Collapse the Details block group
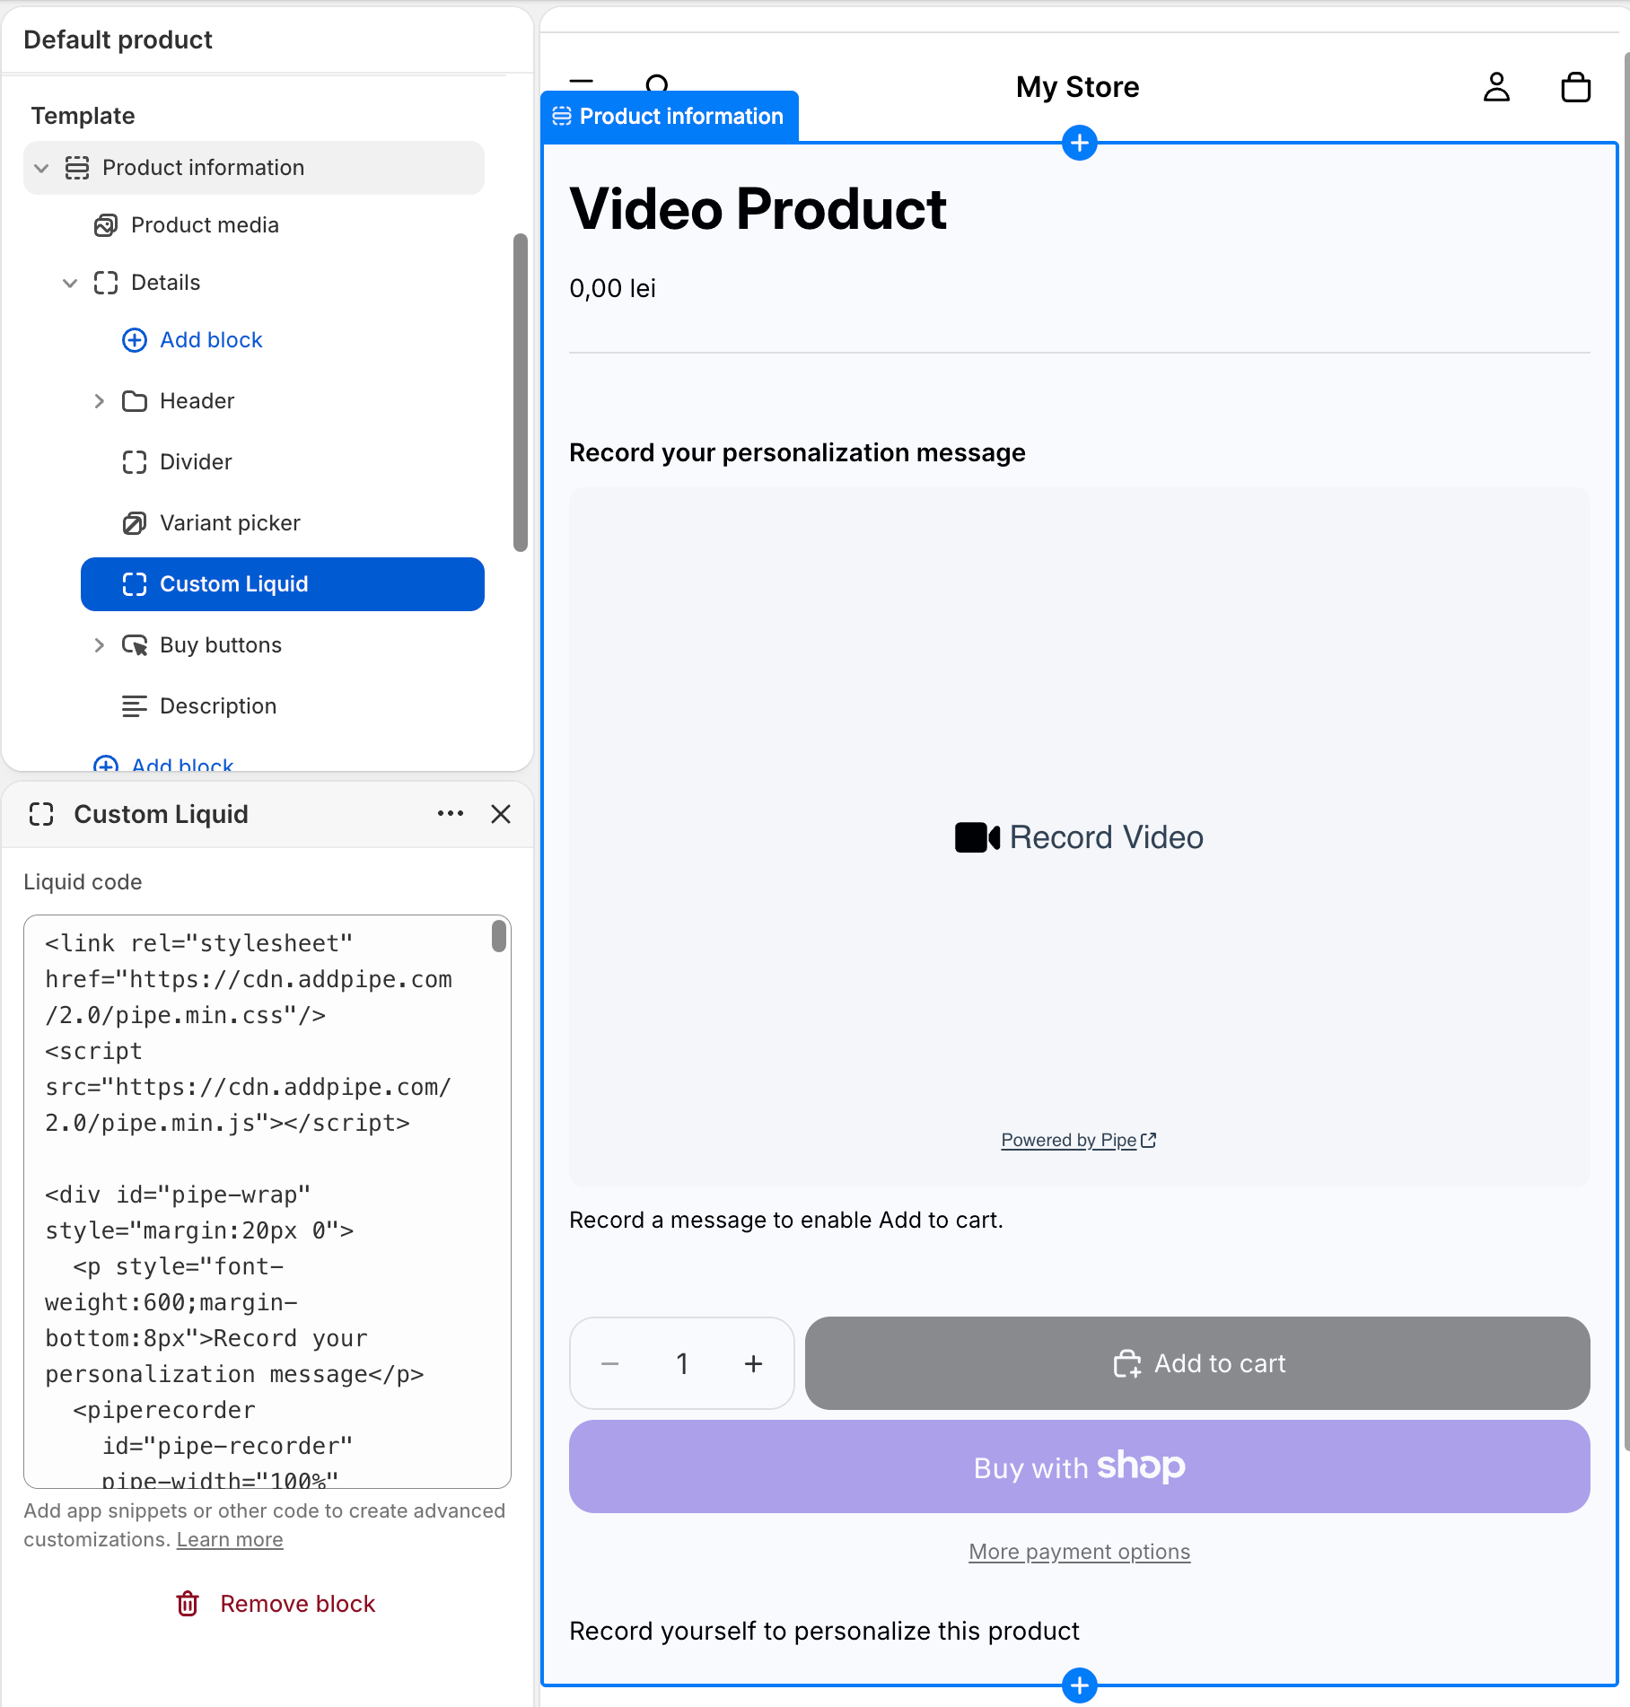The height and width of the screenshot is (1707, 1630). [70, 283]
